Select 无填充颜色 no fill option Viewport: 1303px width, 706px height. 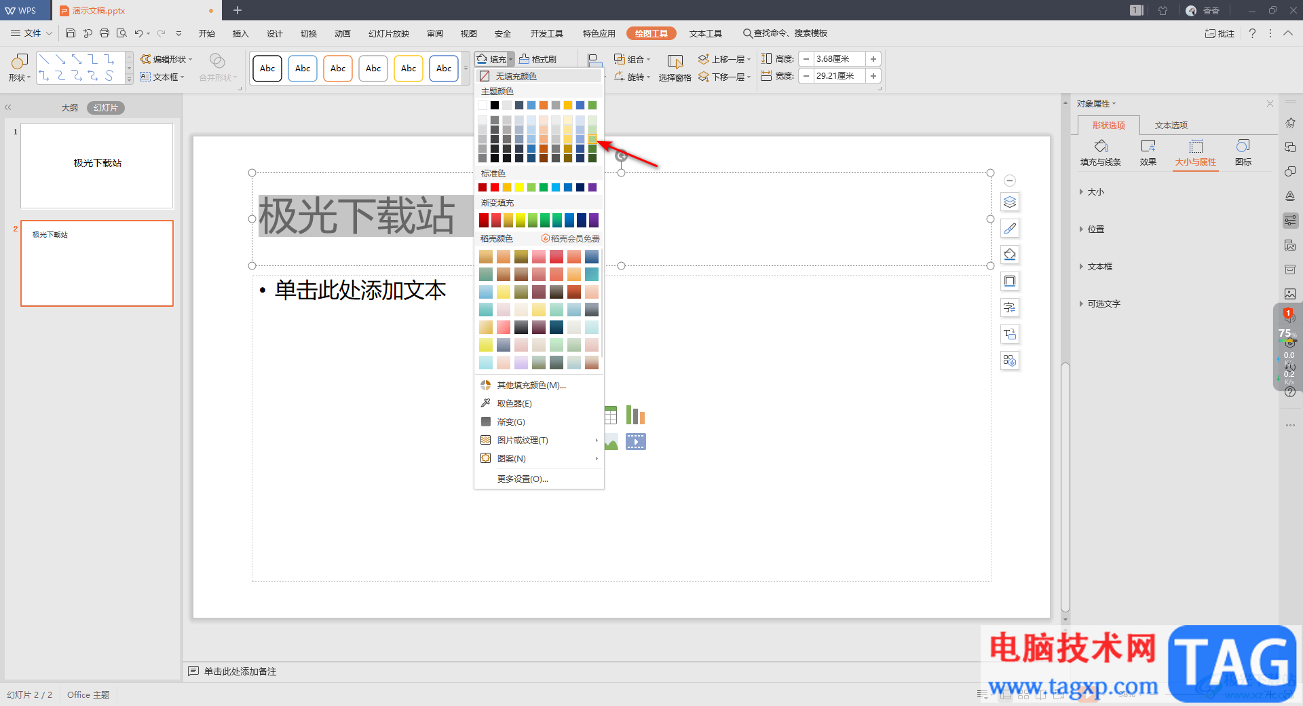[x=539, y=76]
